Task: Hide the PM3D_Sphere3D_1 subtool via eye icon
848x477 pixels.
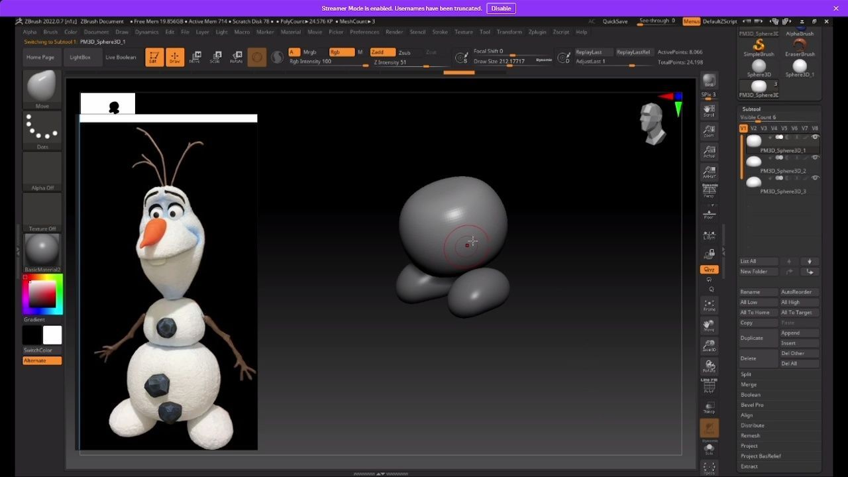Action: [x=815, y=137]
